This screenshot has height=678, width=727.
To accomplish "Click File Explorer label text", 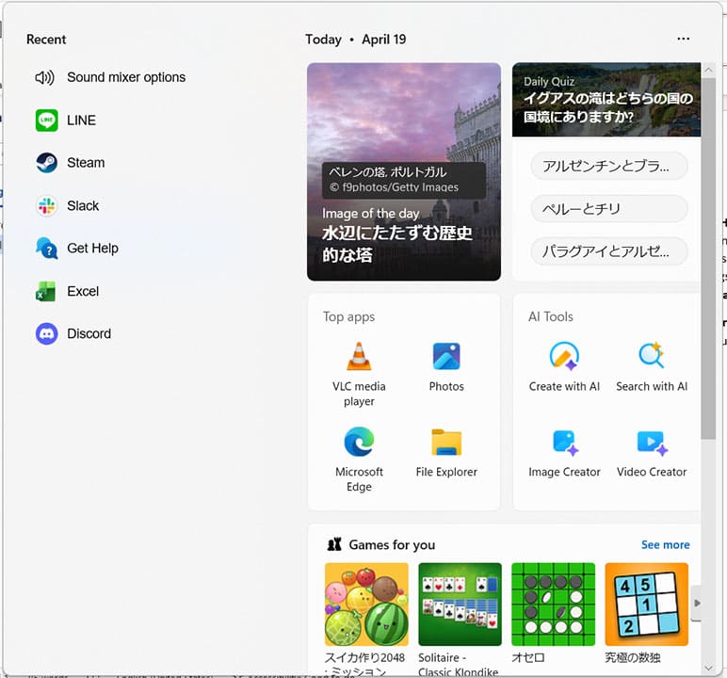I will pos(446,472).
